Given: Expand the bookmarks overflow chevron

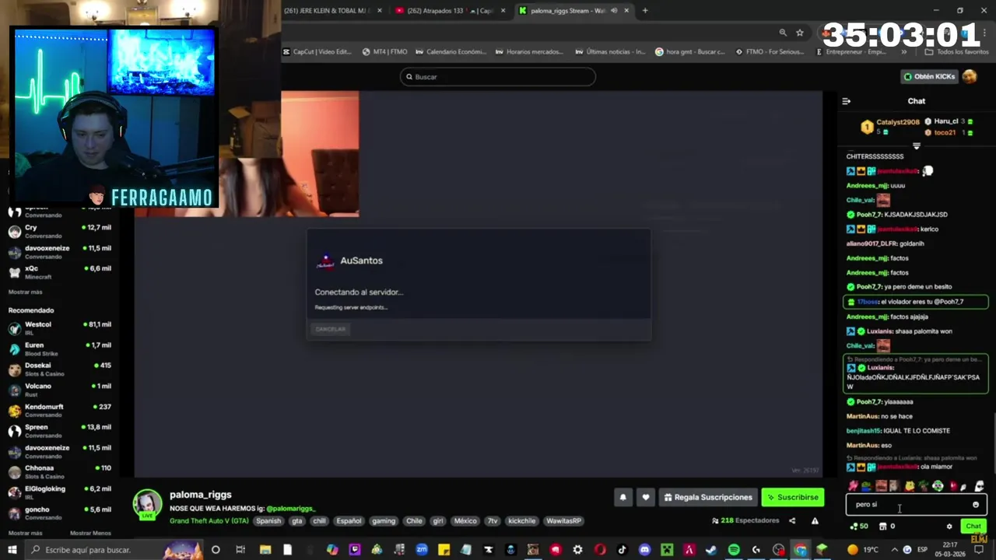Looking at the screenshot, I should pyautogui.click(x=903, y=52).
